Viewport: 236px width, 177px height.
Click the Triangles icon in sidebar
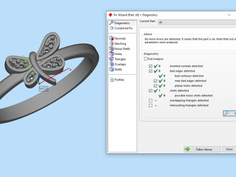(x=112, y=59)
